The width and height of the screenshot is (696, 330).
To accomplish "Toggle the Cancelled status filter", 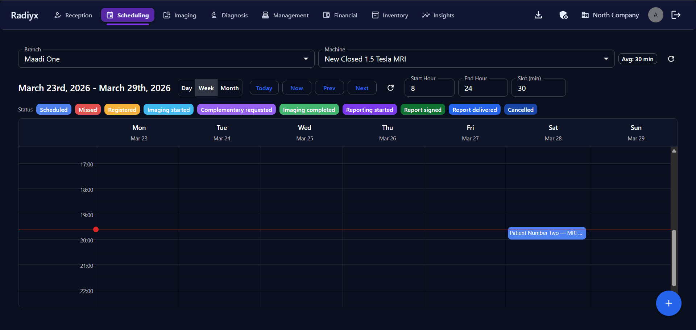I will pos(521,109).
